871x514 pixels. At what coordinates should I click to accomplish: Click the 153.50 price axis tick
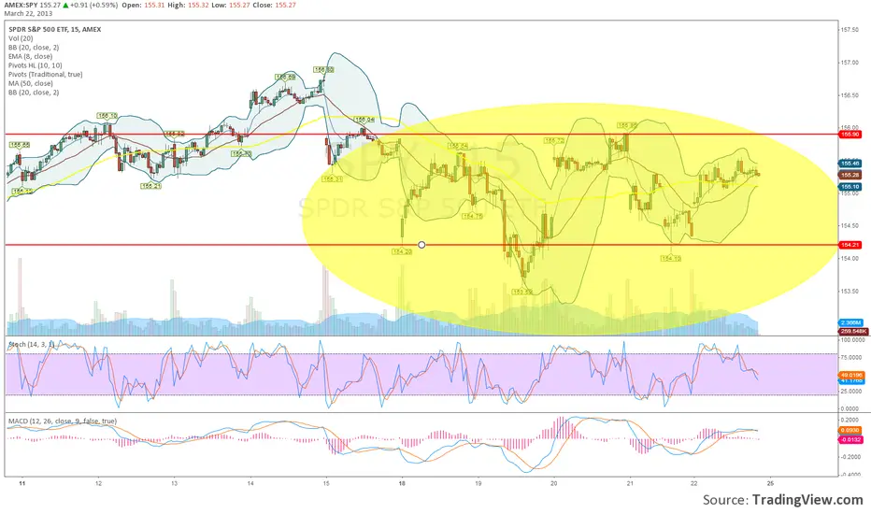click(850, 292)
